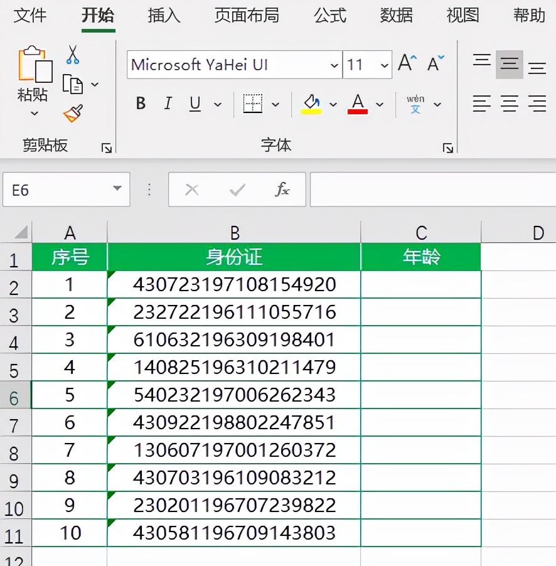Select the Format Painter brush

click(x=73, y=114)
